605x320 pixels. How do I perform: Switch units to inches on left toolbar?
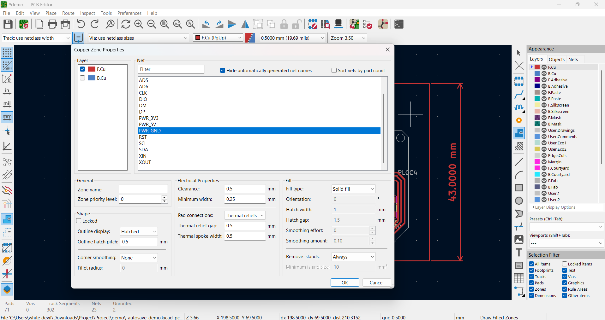(x=7, y=91)
